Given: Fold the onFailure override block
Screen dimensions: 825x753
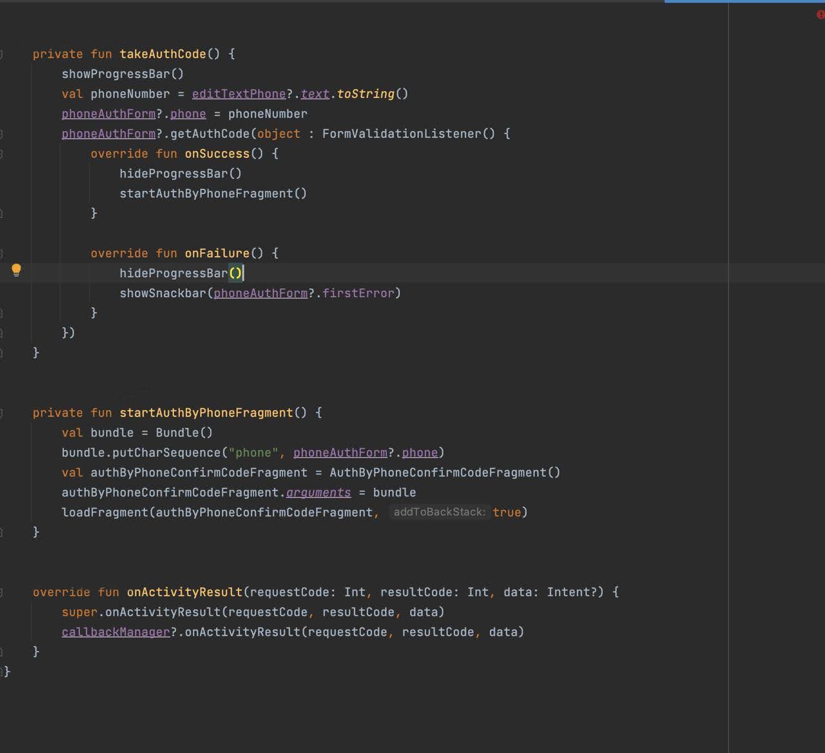Looking at the screenshot, I should click(x=1, y=253).
